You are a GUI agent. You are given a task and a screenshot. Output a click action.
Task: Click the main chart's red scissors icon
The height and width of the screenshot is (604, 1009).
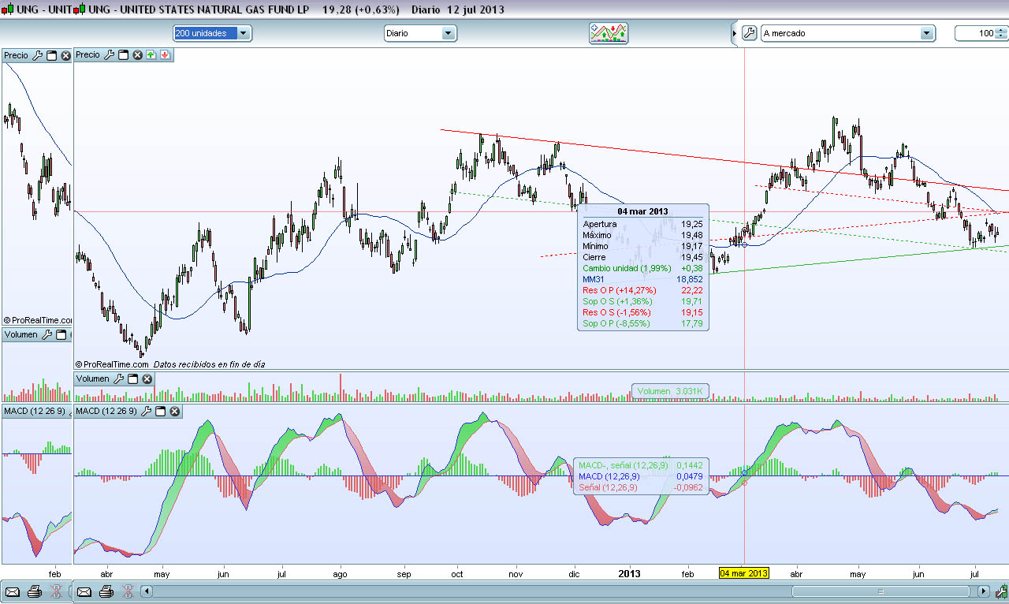pos(128,591)
